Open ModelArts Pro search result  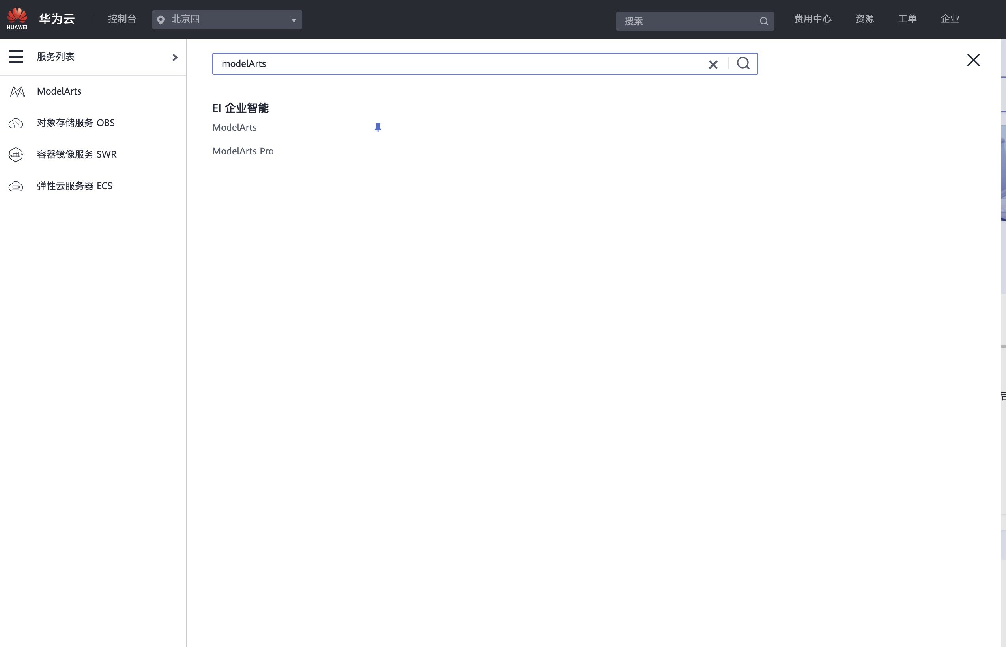point(243,151)
